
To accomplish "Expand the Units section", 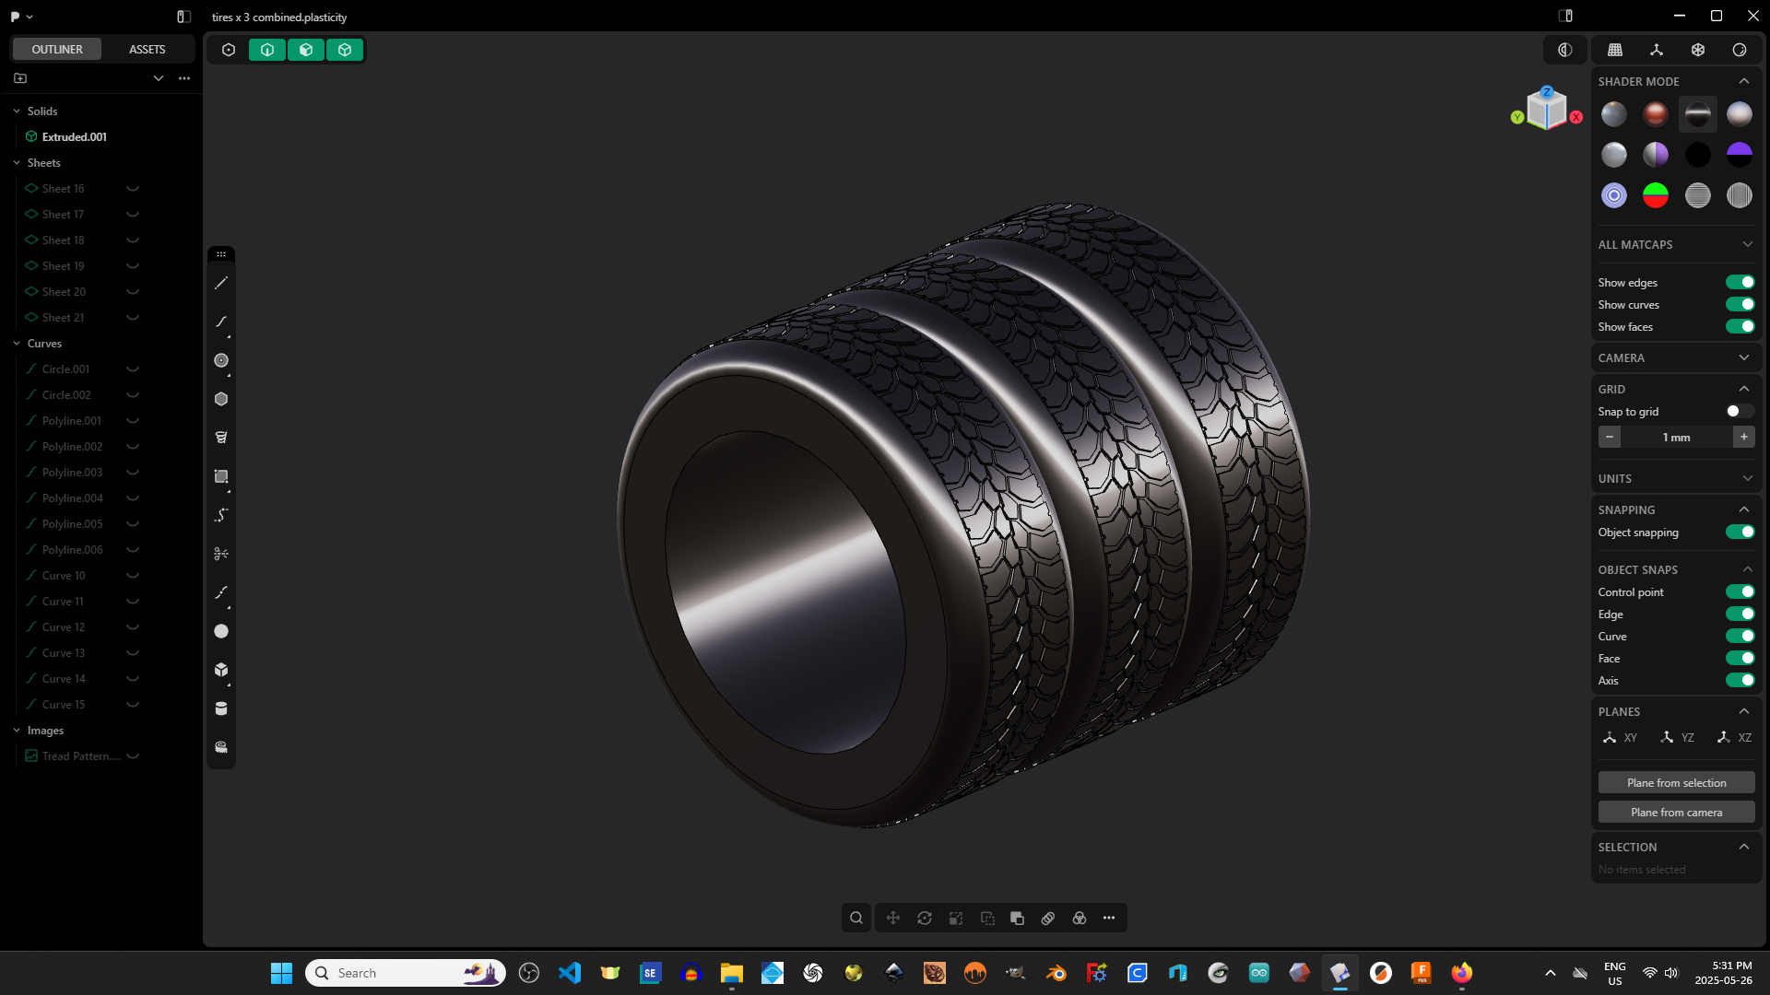I will coord(1747,478).
